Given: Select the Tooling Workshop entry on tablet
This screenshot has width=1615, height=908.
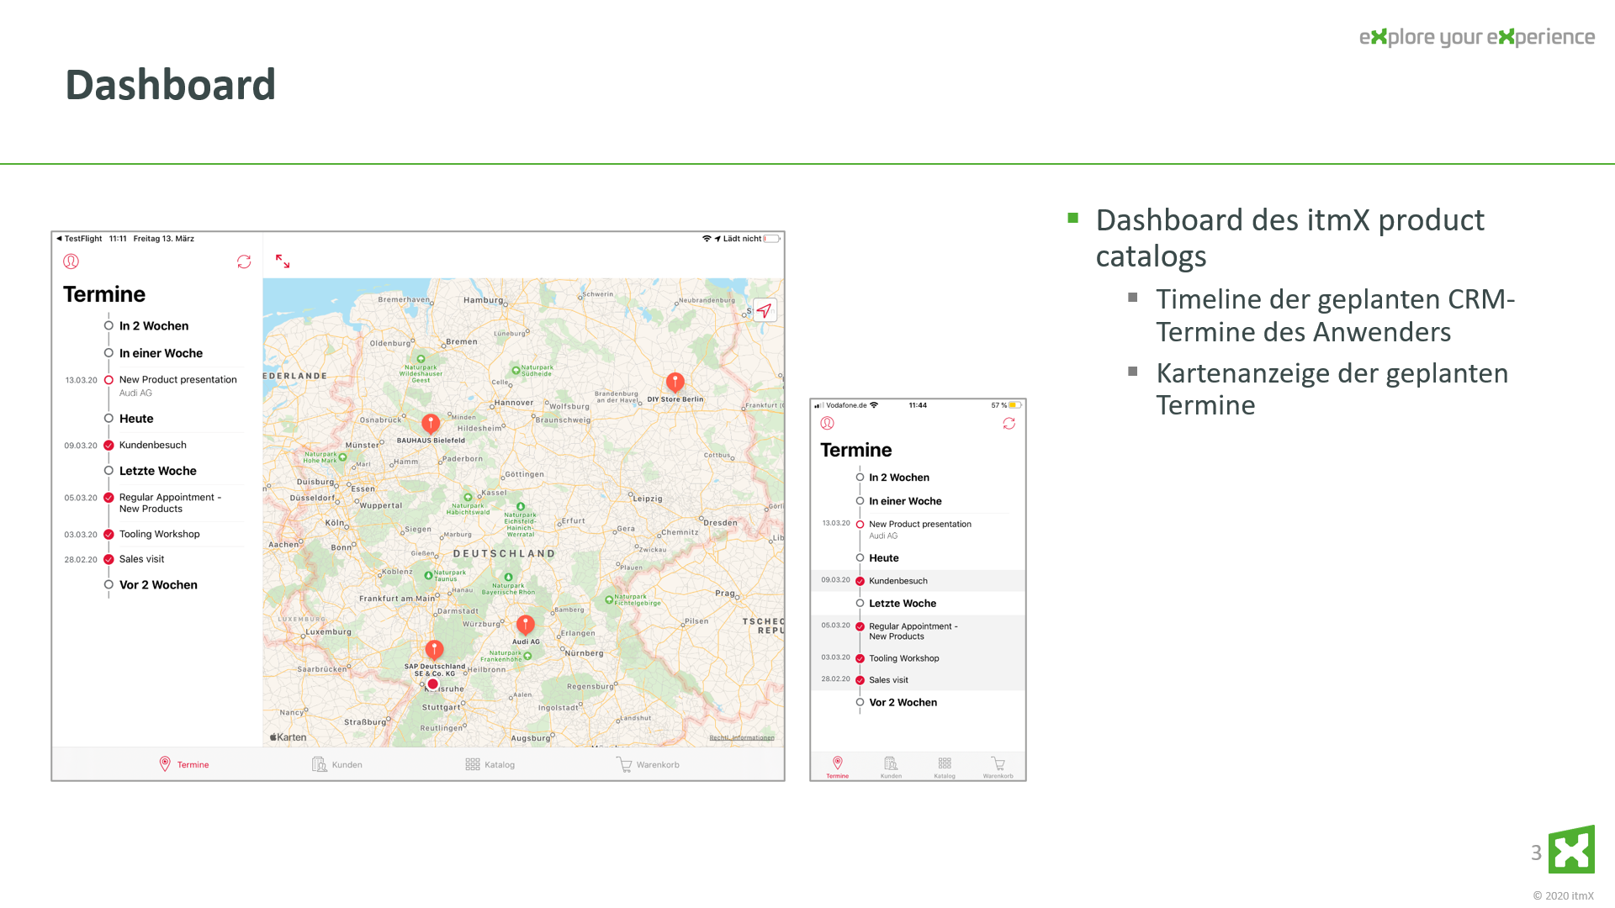Looking at the screenshot, I should (159, 534).
